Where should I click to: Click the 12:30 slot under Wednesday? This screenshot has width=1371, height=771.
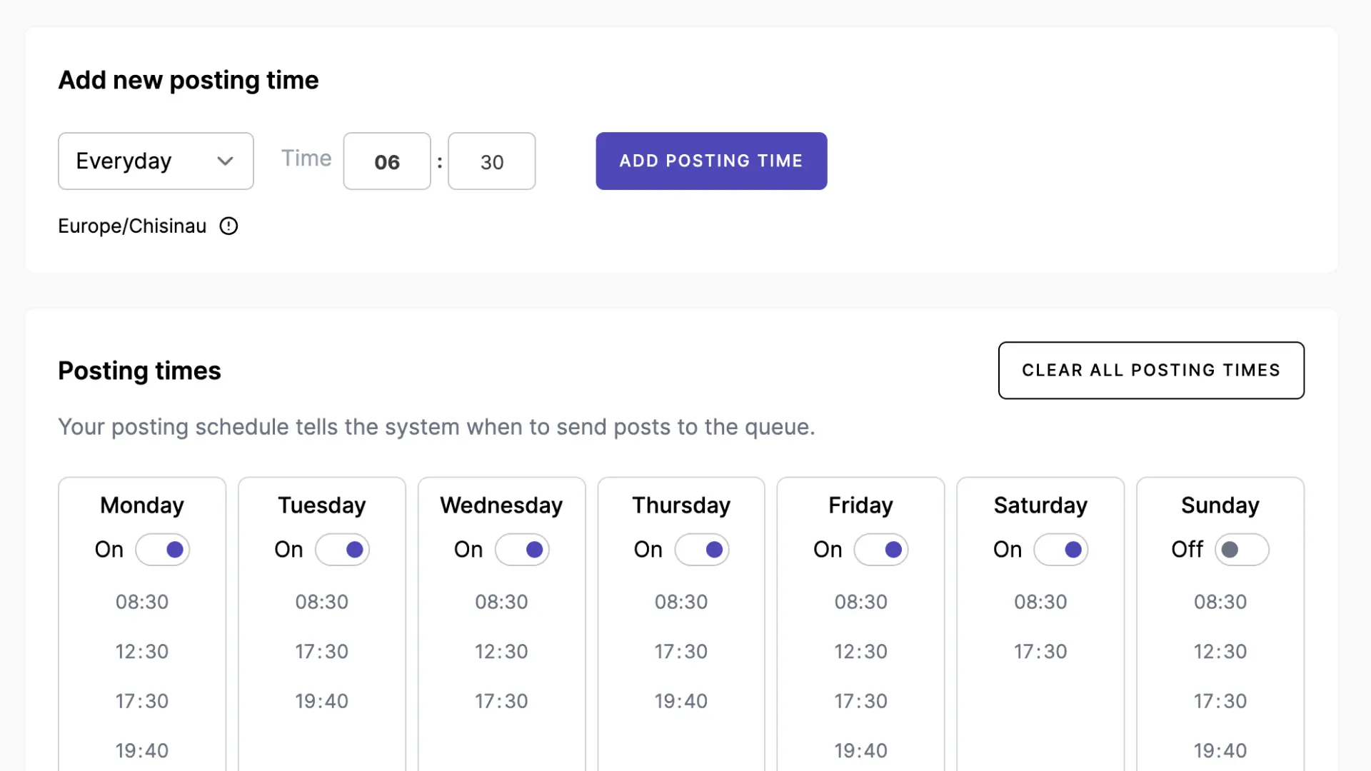pos(502,651)
